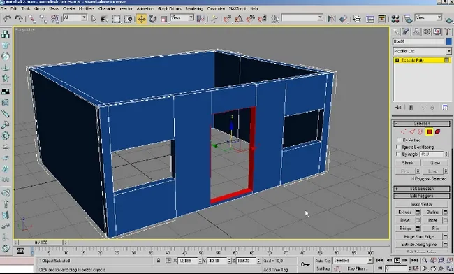The height and width of the screenshot is (274, 454).
Task: Click the Extrude button
Action: pos(405,212)
